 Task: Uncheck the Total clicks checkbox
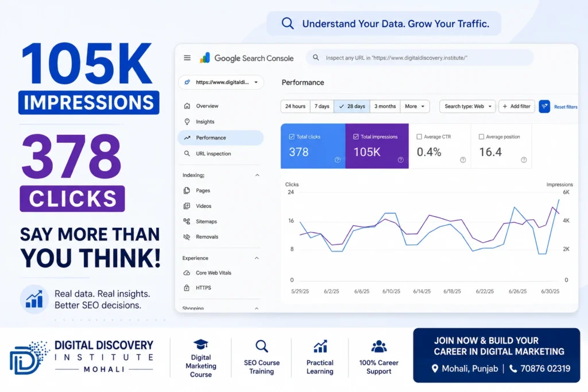click(292, 137)
